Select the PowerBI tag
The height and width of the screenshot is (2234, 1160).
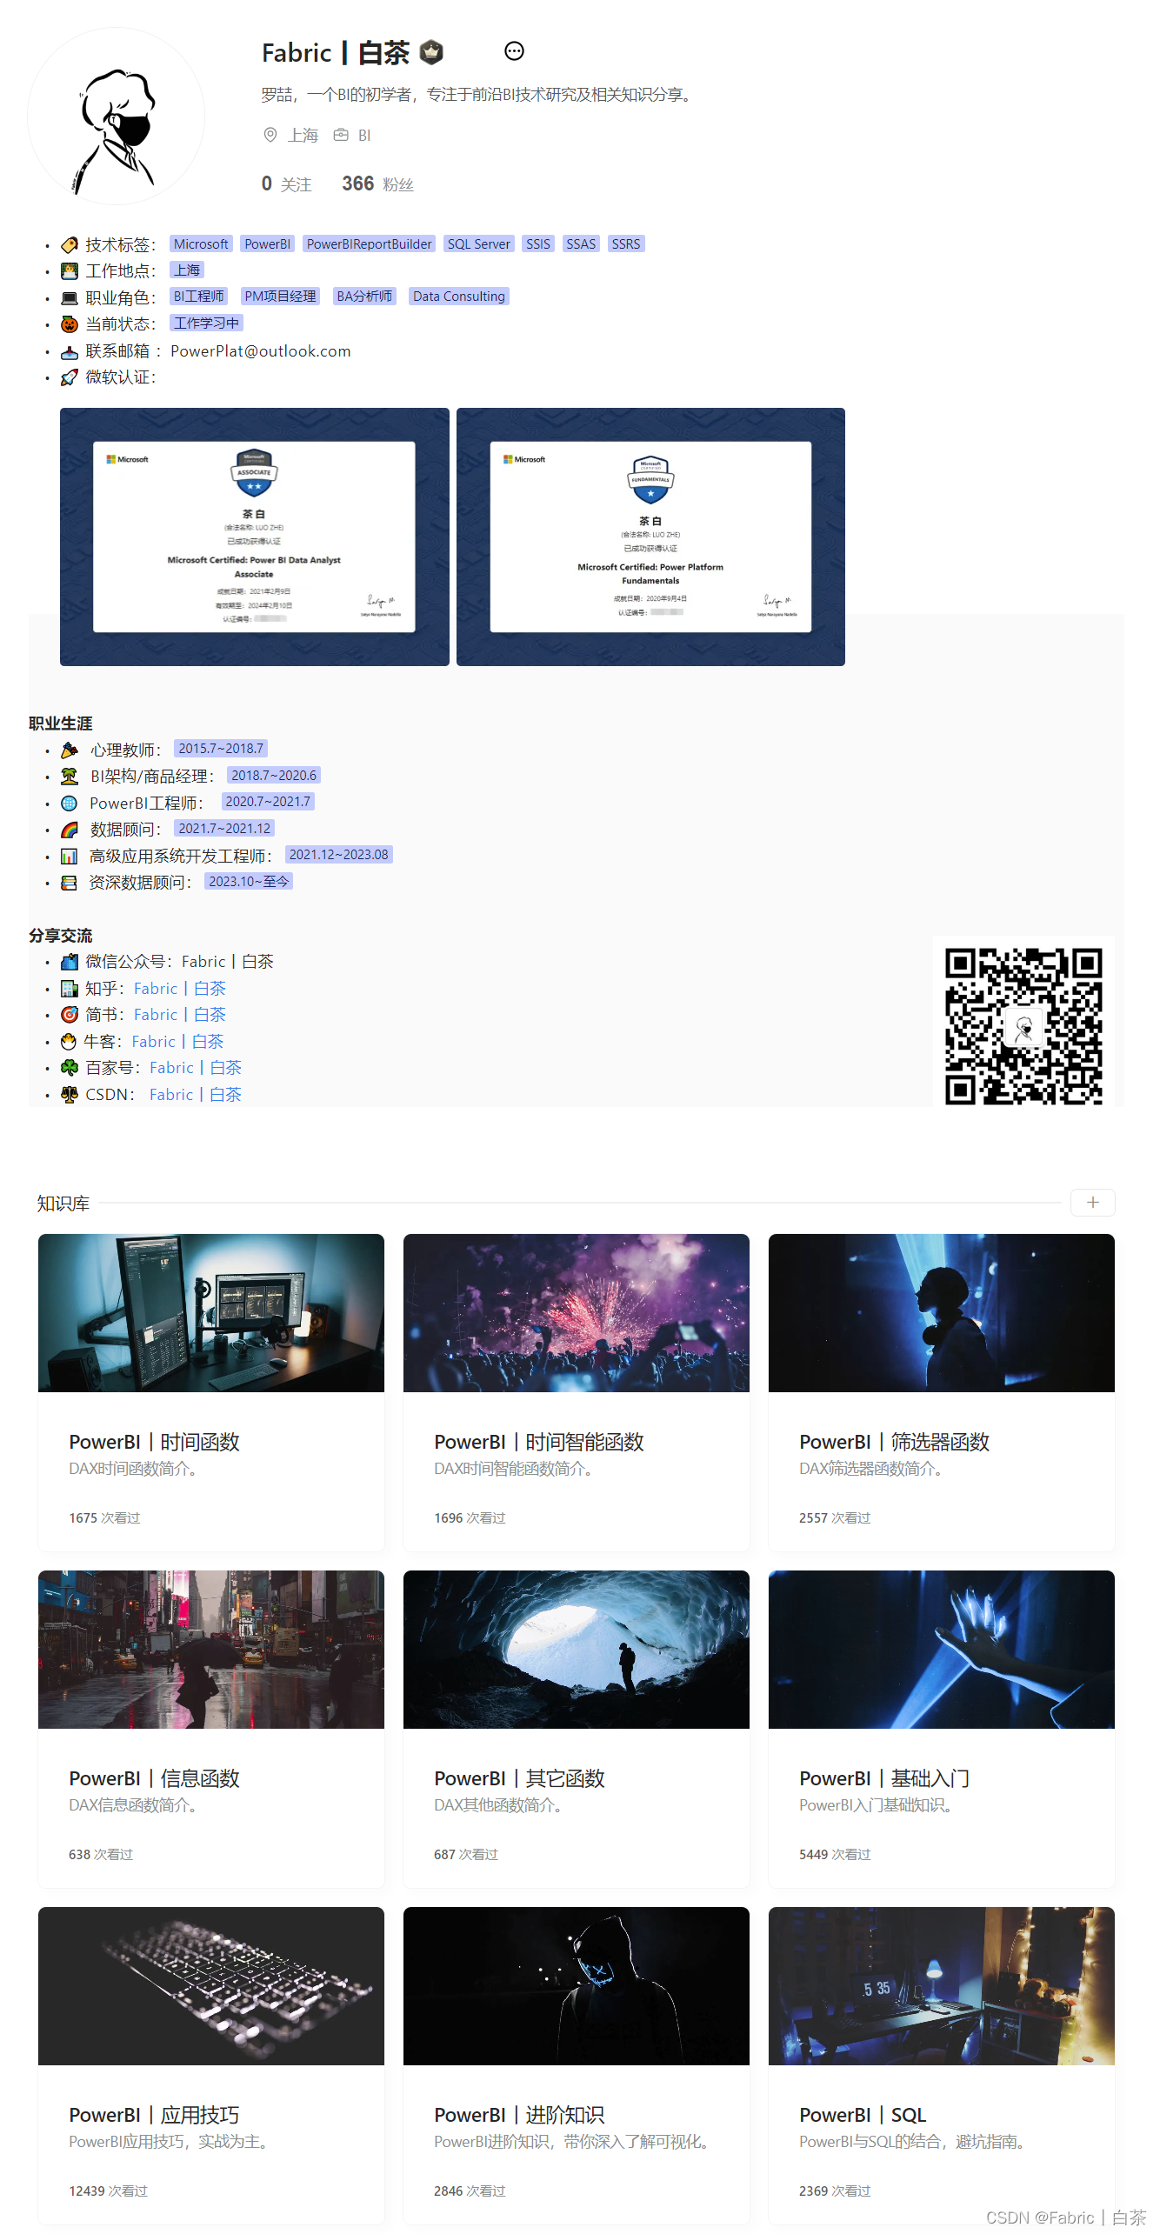(x=268, y=244)
